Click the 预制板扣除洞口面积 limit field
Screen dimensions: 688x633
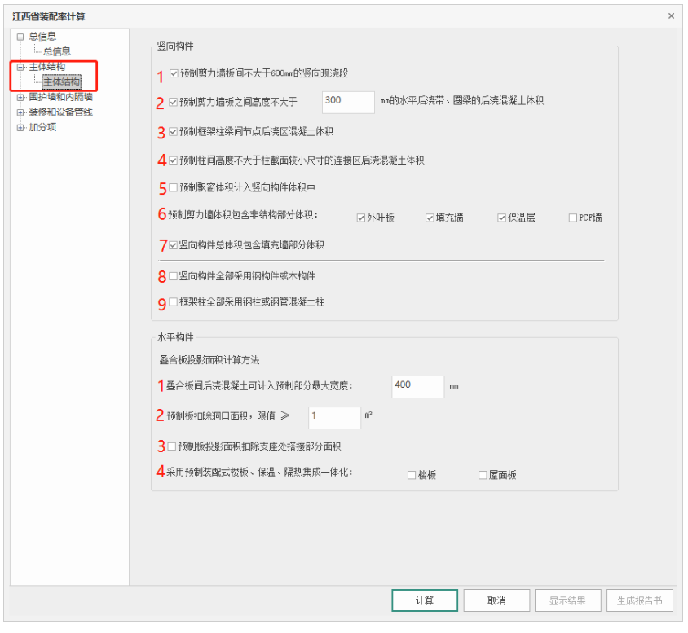[335, 418]
